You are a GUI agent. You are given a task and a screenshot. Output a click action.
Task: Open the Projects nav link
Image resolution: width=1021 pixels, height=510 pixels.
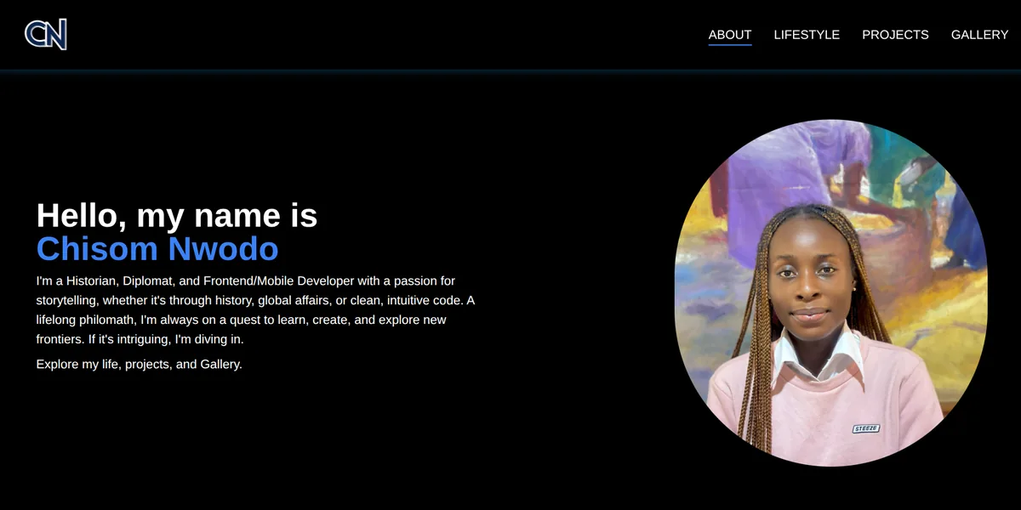point(895,35)
